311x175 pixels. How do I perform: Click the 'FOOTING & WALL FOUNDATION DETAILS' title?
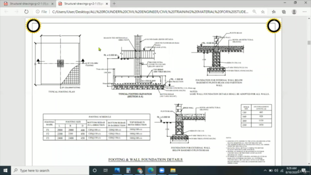pyautogui.click(x=145, y=159)
